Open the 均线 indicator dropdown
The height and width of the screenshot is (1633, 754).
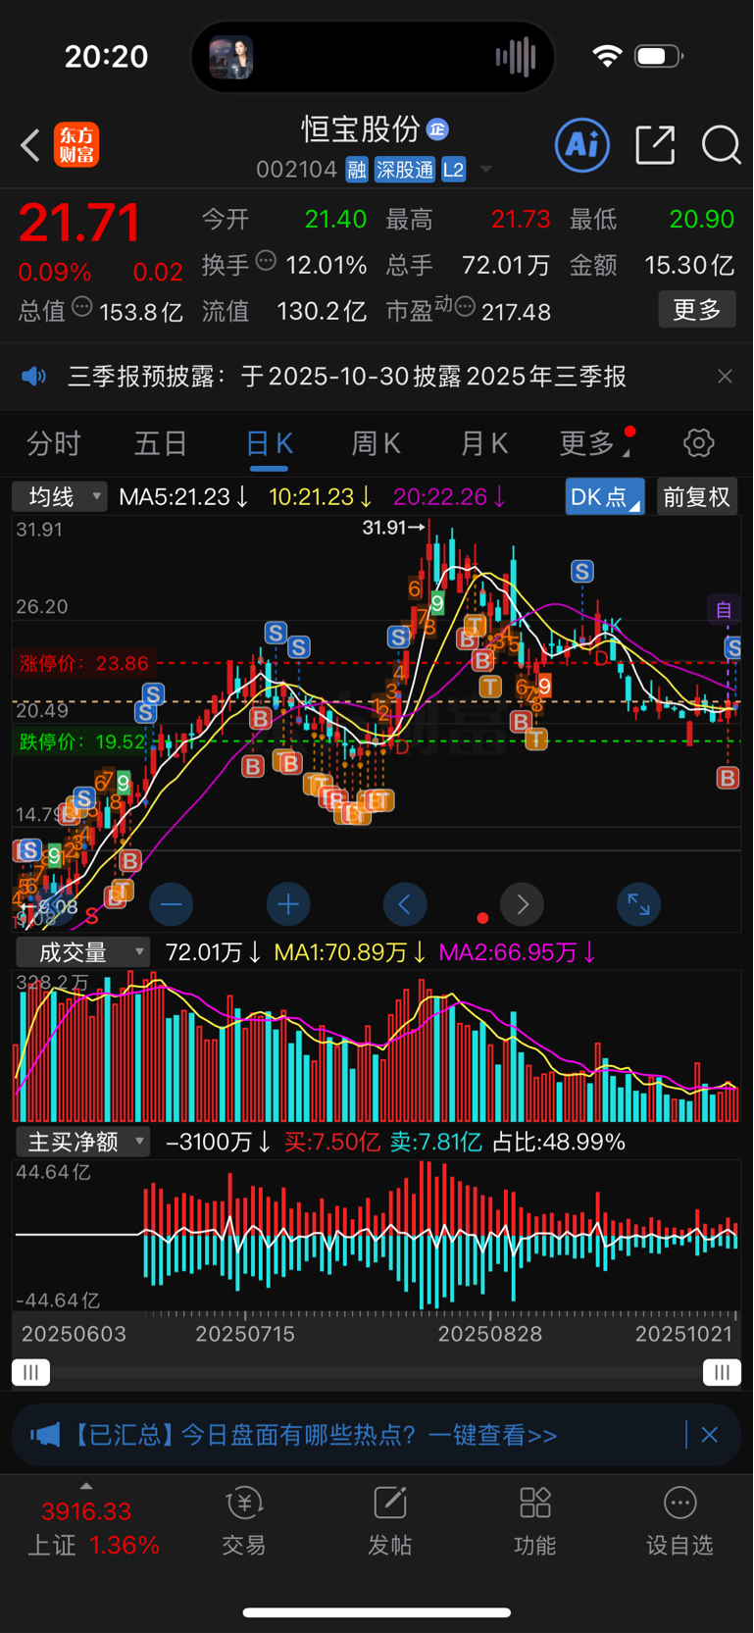59,497
